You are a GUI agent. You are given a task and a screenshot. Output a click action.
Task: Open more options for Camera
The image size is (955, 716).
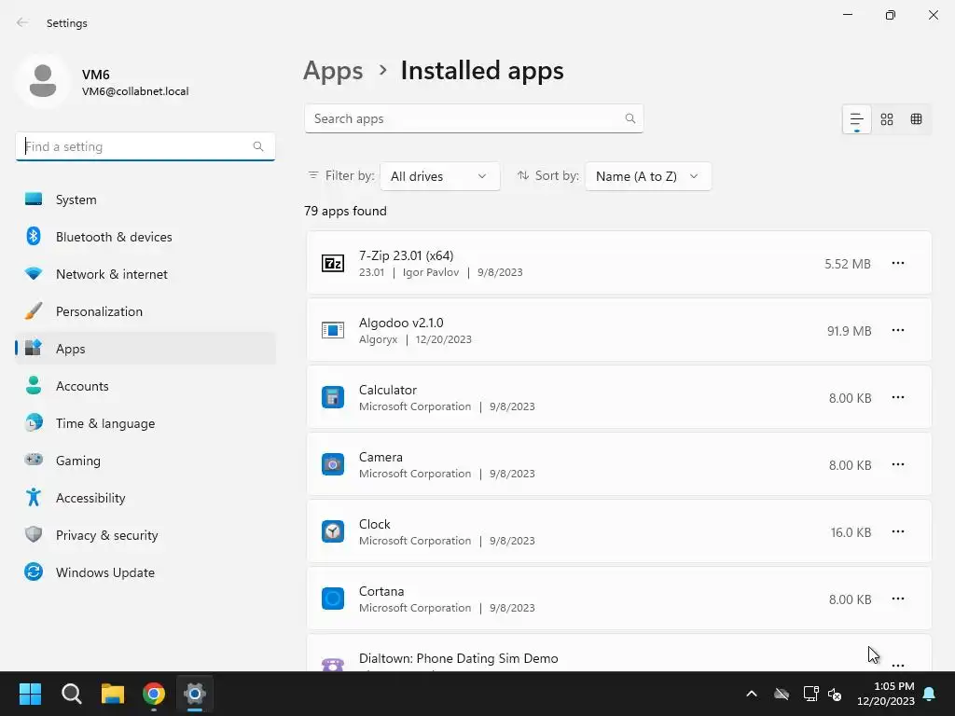[898, 464]
